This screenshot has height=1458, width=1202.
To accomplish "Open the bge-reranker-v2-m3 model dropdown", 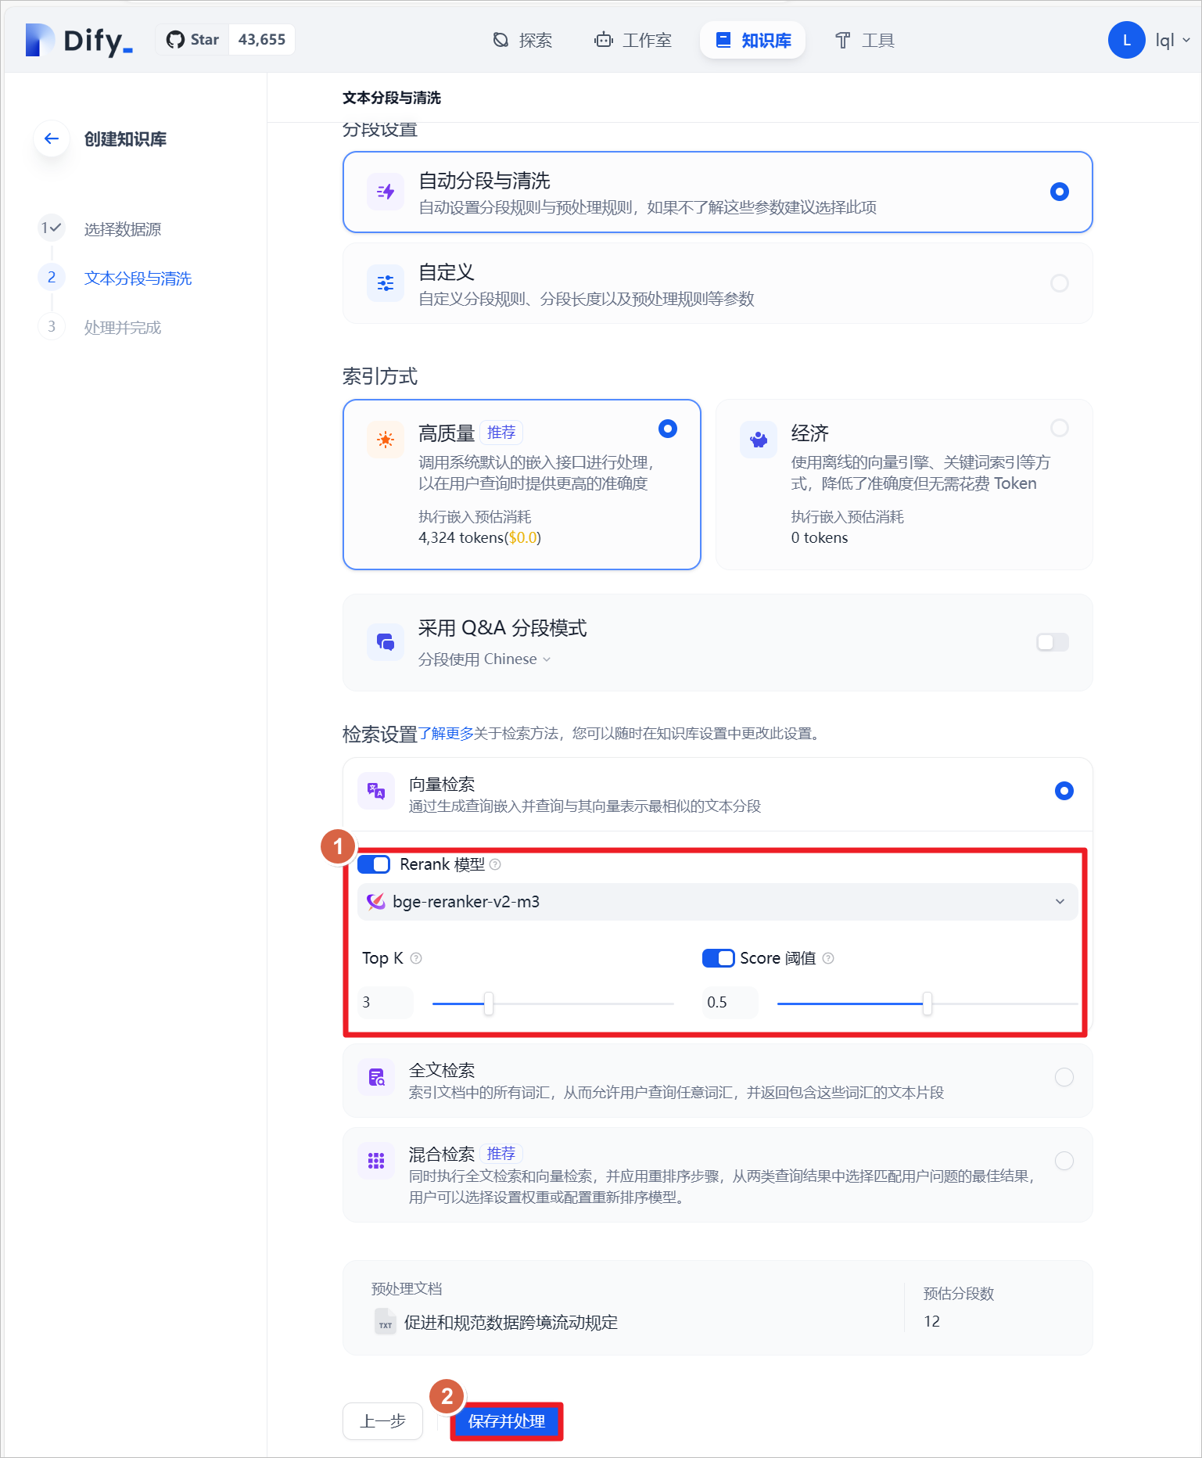I will (x=718, y=902).
